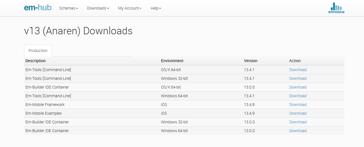Click the OS/X 64-bit cell in Em-Tools row
Screen dimensions: 364x147
pyautogui.click(x=171, y=70)
